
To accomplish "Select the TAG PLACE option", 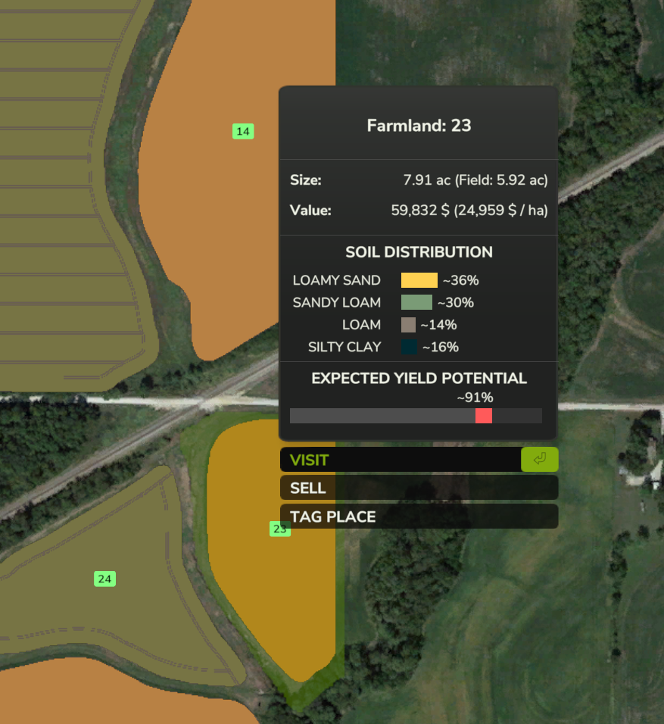I will point(418,516).
